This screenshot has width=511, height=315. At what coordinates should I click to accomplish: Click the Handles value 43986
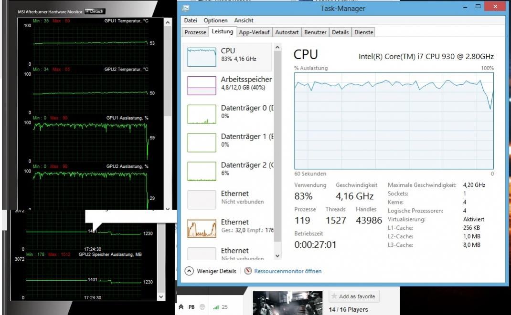coord(369,220)
